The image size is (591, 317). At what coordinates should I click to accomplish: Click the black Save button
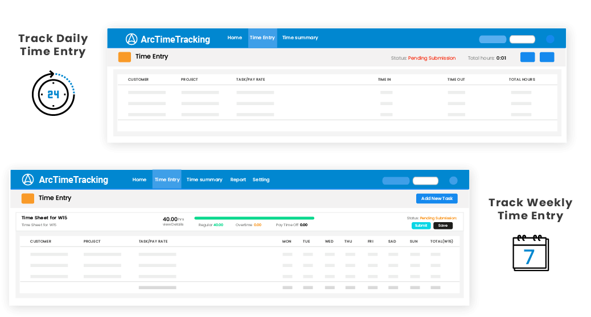click(x=443, y=226)
